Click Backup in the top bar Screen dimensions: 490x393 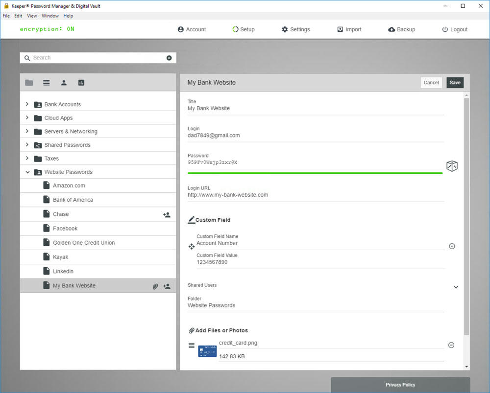[x=402, y=29]
